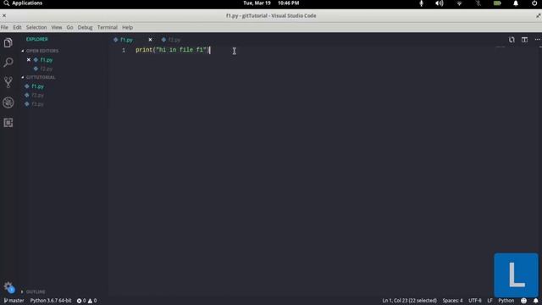
Task: Open the Source Control view icon
Action: click(8, 82)
